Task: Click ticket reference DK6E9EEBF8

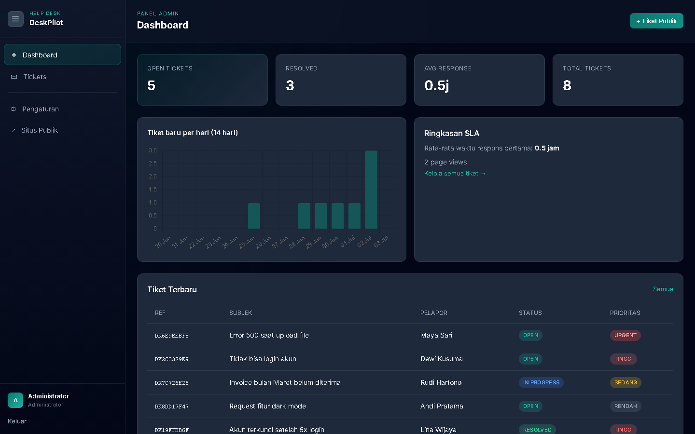Action: point(171,336)
